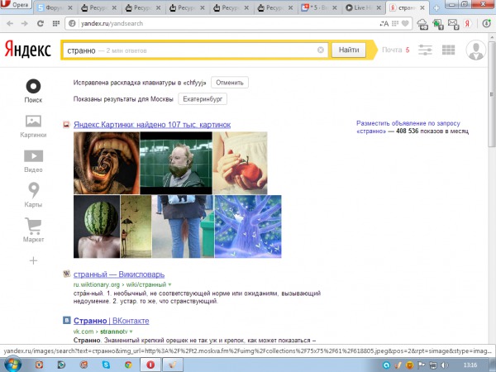Open Opera from the taskbar
Screen dimensions: 496x372
(x=150, y=365)
